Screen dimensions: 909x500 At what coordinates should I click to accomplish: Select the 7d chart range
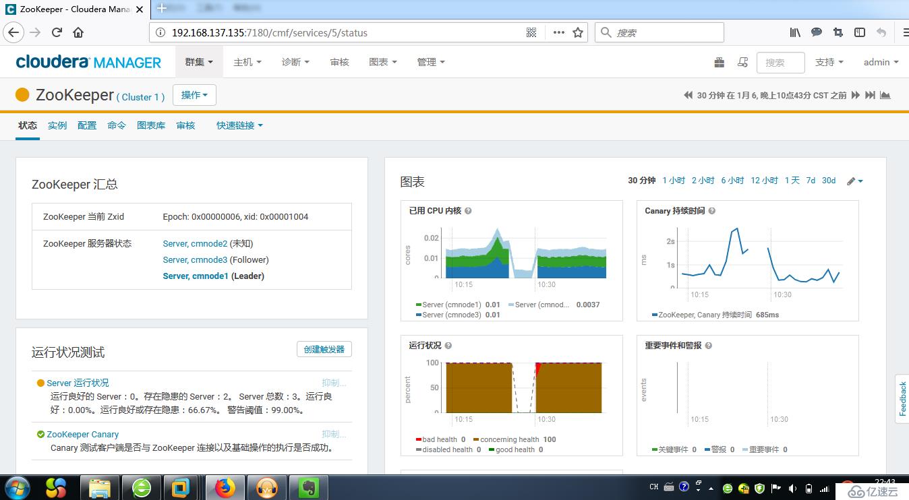(x=811, y=181)
